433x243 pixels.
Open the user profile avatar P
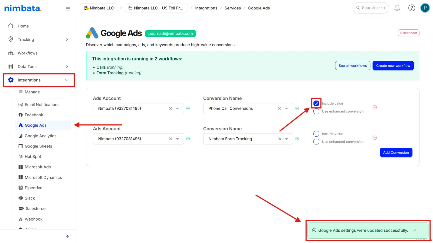(x=425, y=8)
